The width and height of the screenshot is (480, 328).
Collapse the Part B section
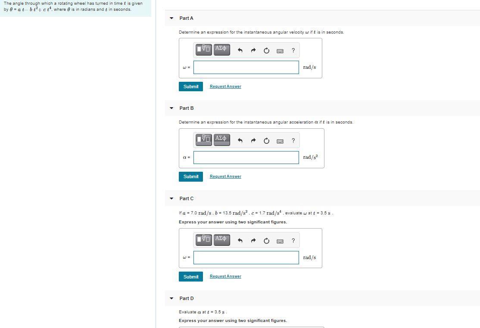click(171, 108)
